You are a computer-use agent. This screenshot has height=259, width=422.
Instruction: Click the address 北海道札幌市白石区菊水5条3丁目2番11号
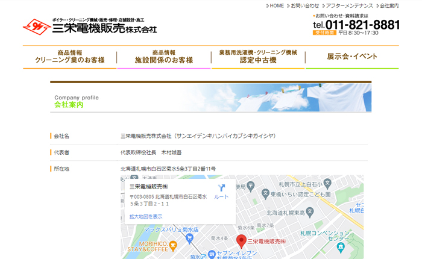pos(168,169)
